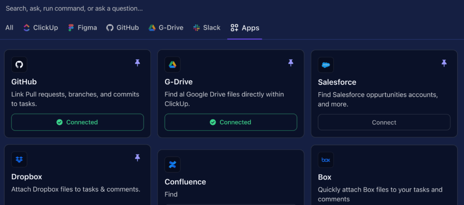Click 'Link Pull requests, branches' description
The width and height of the screenshot is (464, 205).
coord(75,99)
